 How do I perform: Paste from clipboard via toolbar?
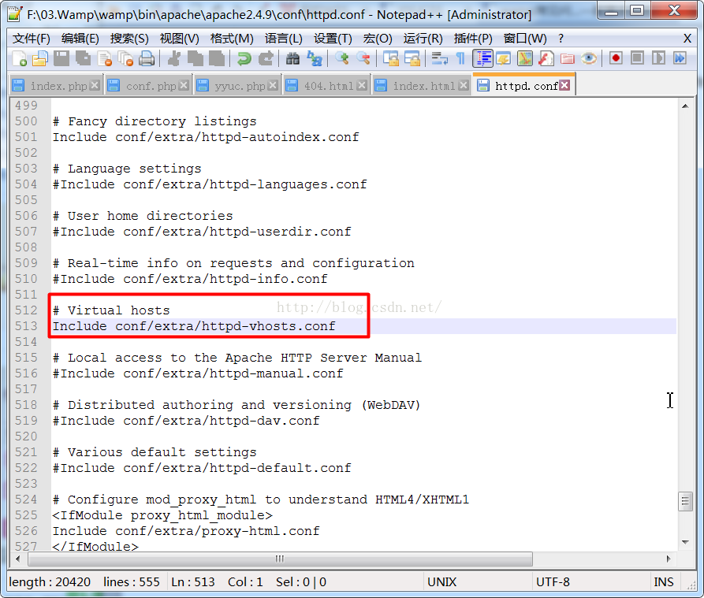click(x=217, y=59)
